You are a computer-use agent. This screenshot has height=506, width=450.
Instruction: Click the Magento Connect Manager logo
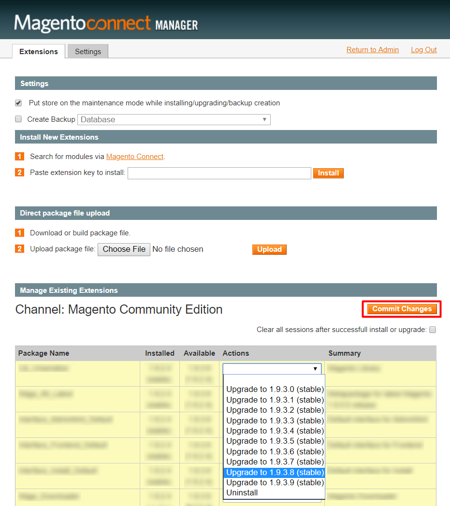[106, 23]
